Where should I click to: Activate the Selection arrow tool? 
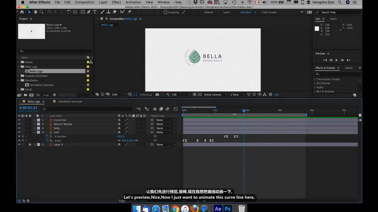(x=29, y=12)
